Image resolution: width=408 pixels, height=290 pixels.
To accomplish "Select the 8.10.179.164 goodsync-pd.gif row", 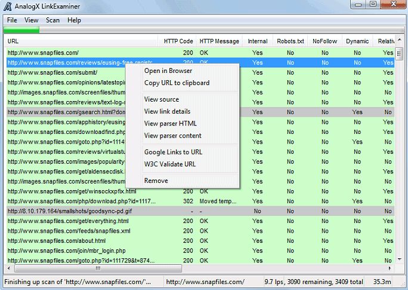I will click(200, 211).
